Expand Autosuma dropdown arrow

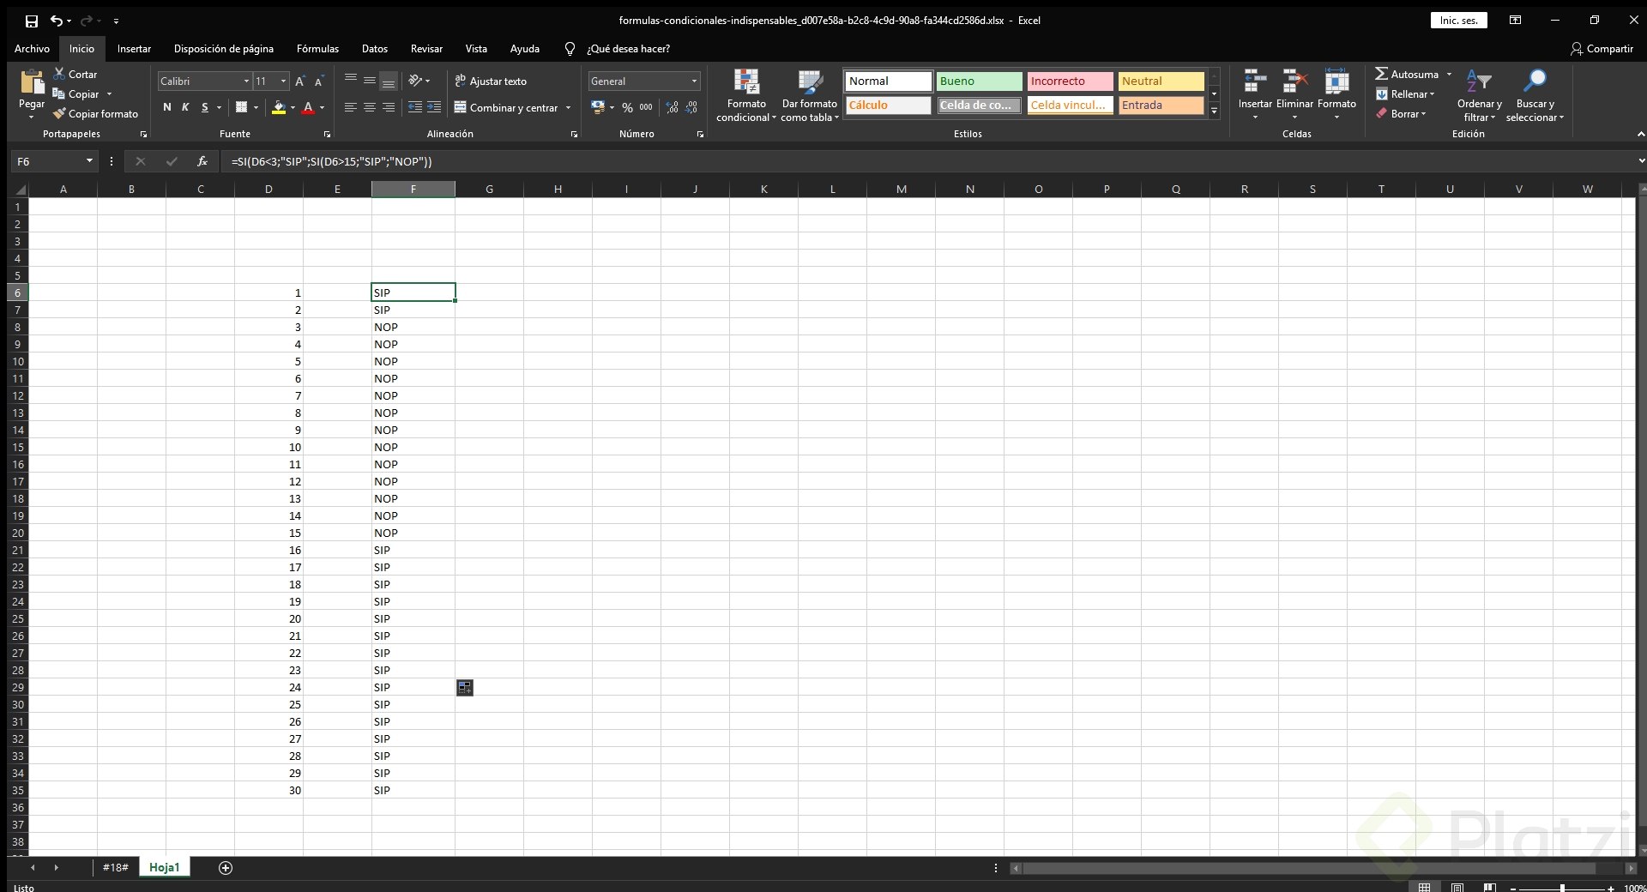[x=1449, y=74]
